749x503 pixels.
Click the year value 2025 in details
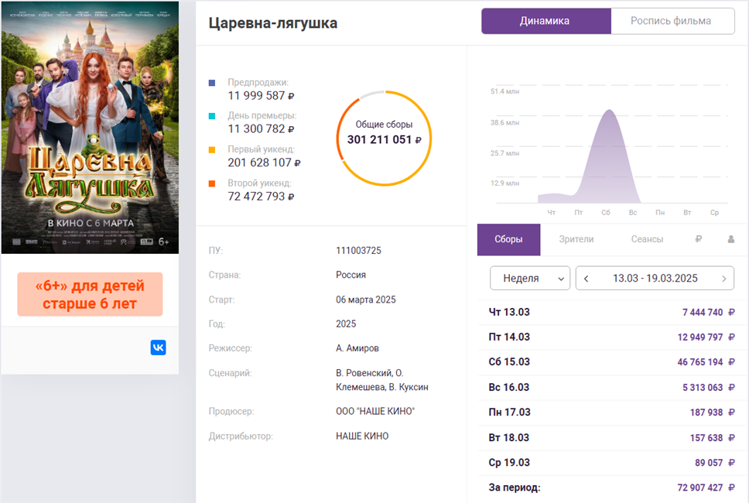click(346, 324)
